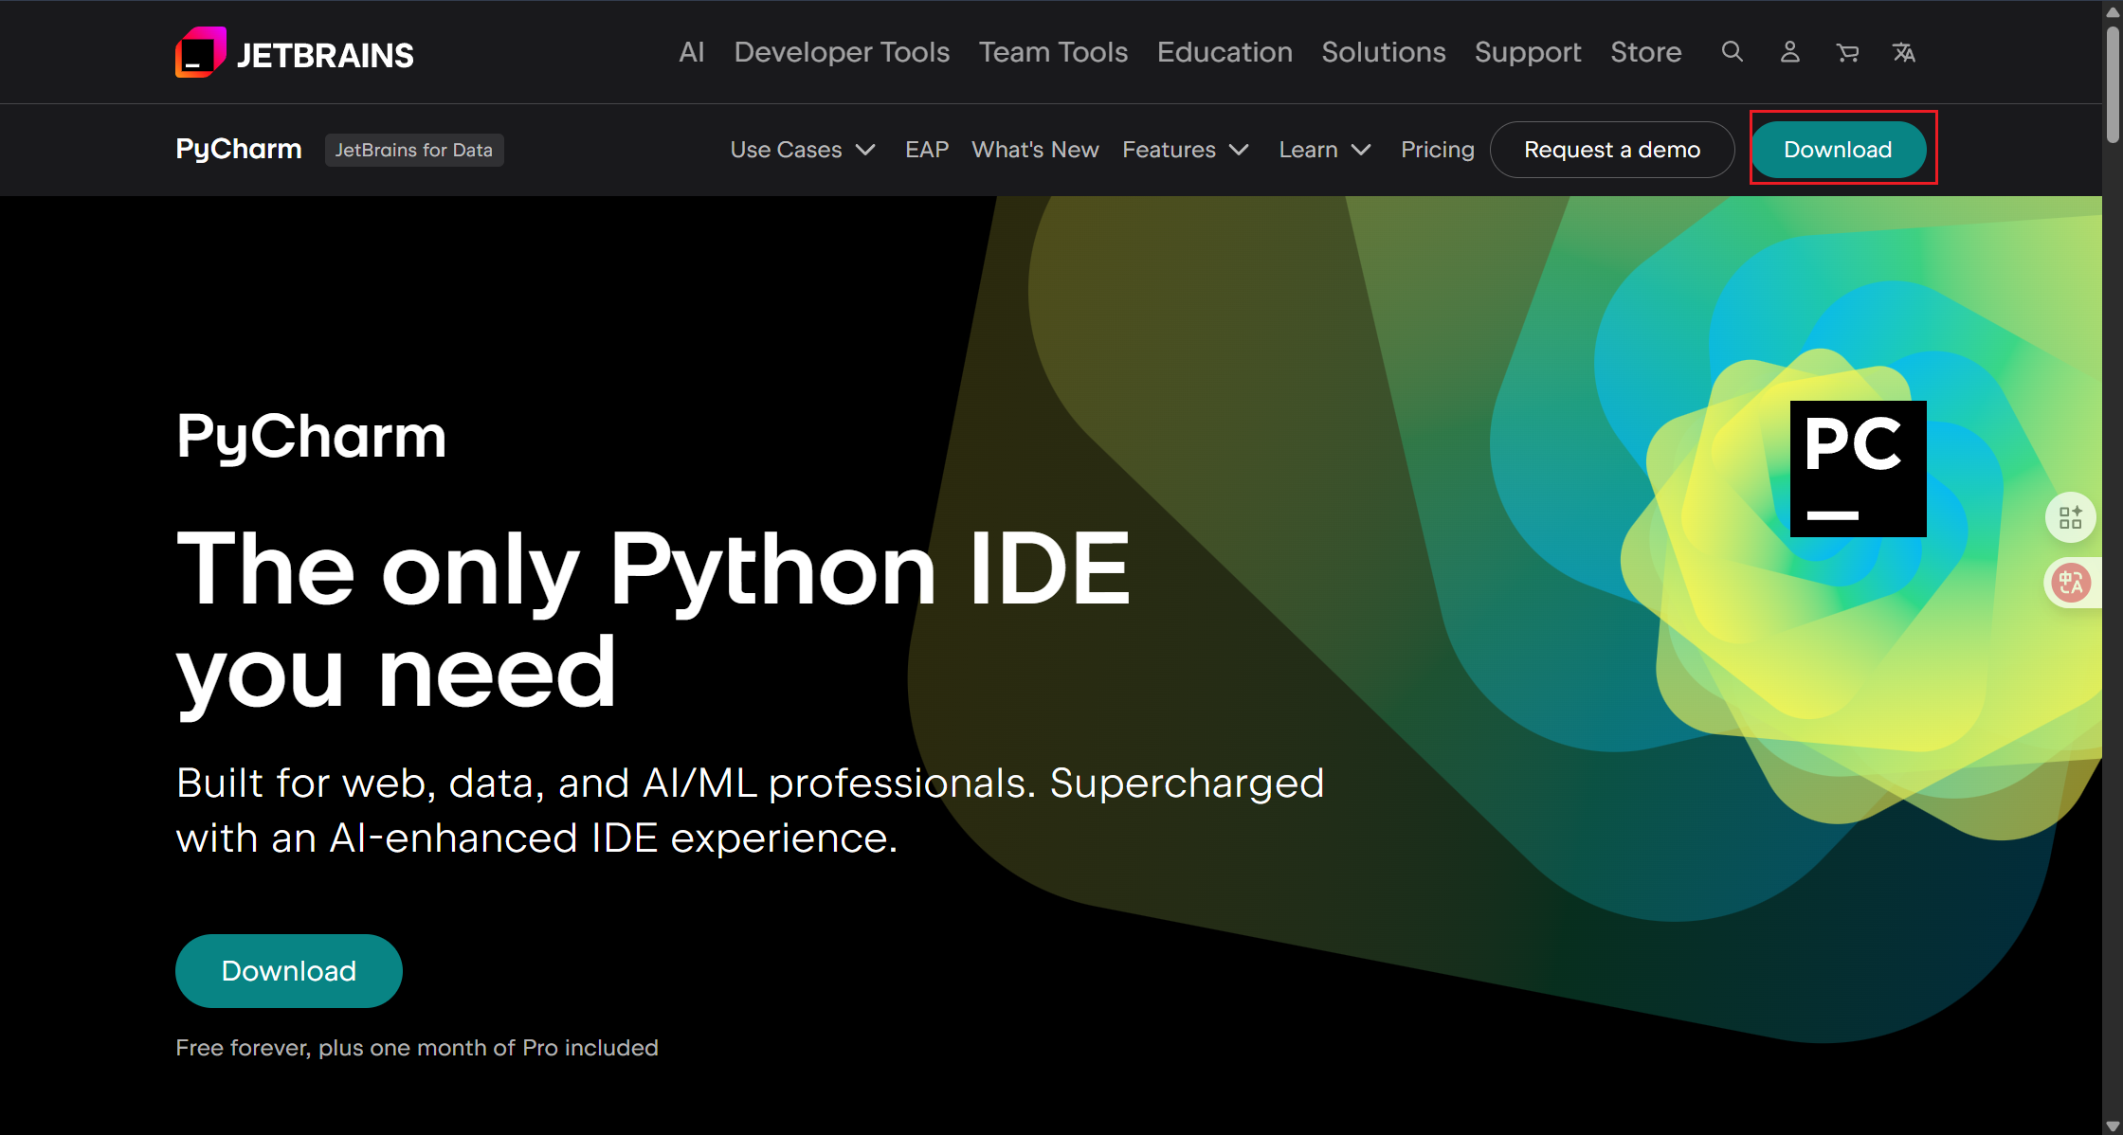This screenshot has width=2123, height=1135.
Task: Open the Learn dropdown menu
Action: click(1324, 150)
